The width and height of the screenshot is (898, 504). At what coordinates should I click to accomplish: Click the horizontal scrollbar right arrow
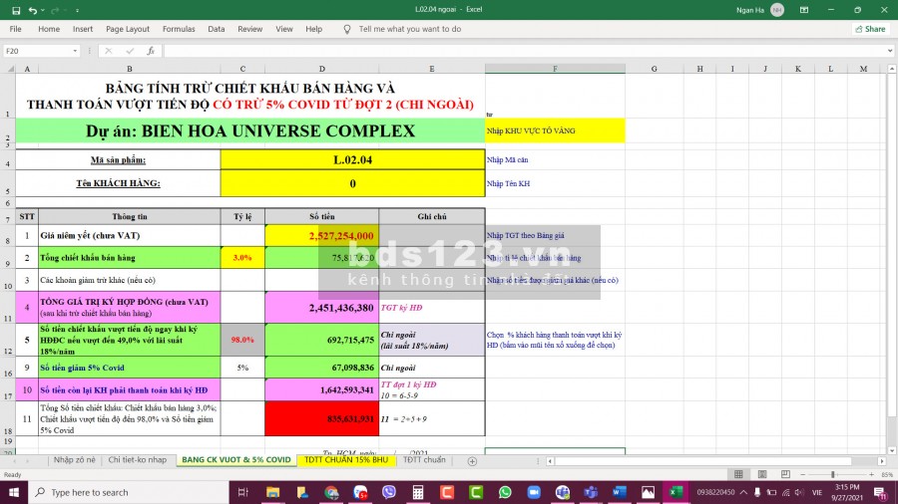[x=881, y=461]
